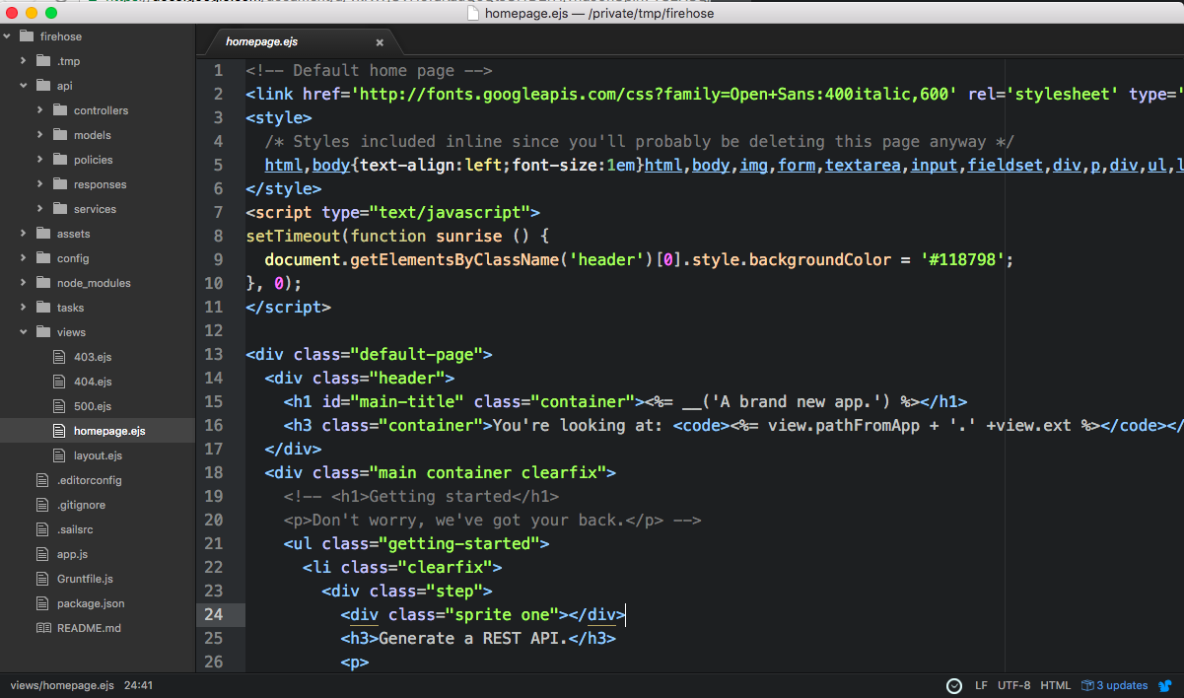The height and width of the screenshot is (698, 1184).
Task: Click the circular check status bar icon
Action: tap(953, 686)
